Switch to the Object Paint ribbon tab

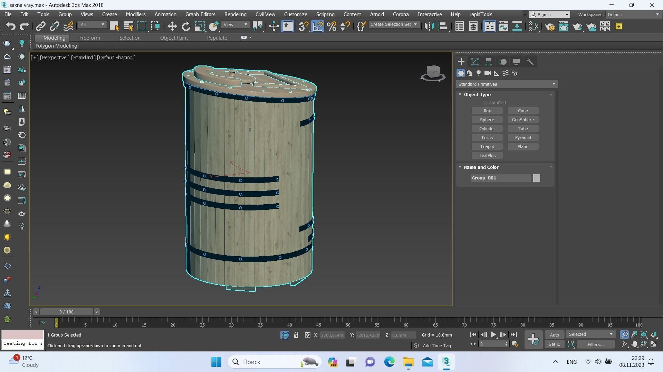(x=174, y=38)
